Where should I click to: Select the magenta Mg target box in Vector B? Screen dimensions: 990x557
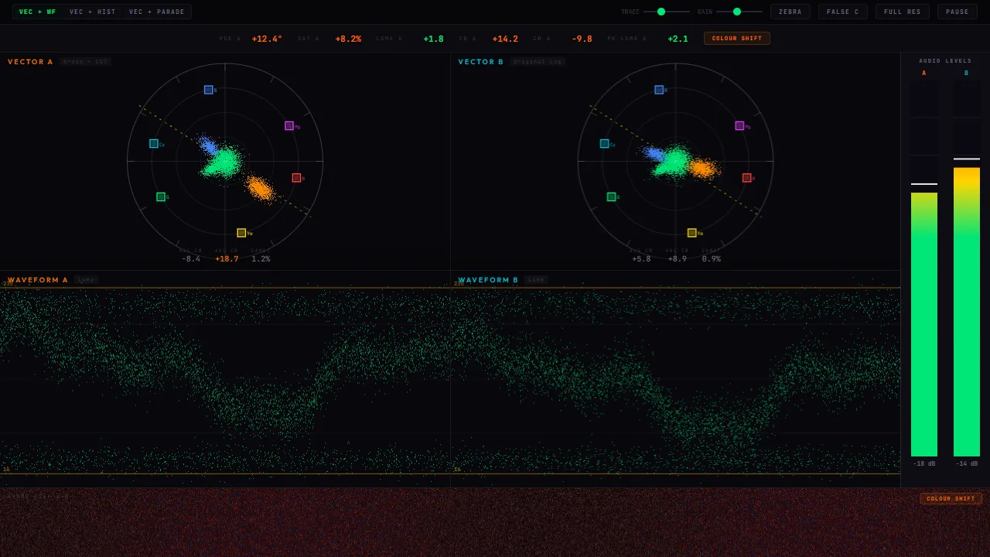point(739,125)
